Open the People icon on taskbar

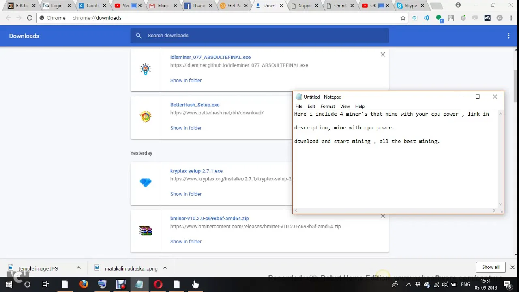[x=395, y=285]
